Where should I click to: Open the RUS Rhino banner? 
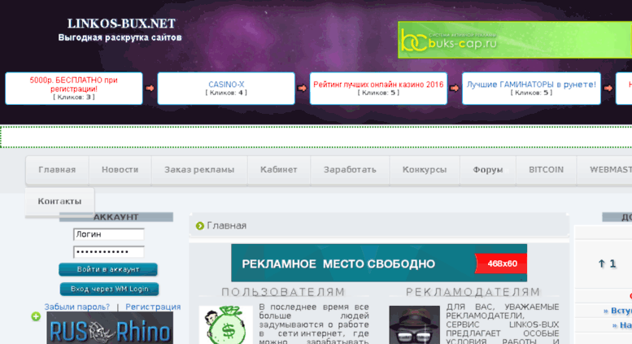[110, 329]
